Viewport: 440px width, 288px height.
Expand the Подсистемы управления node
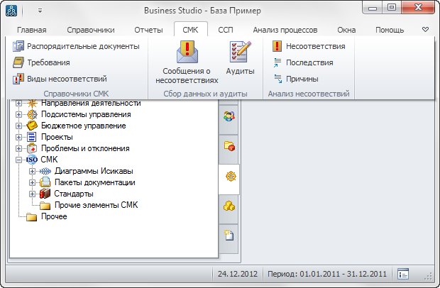tap(18, 114)
